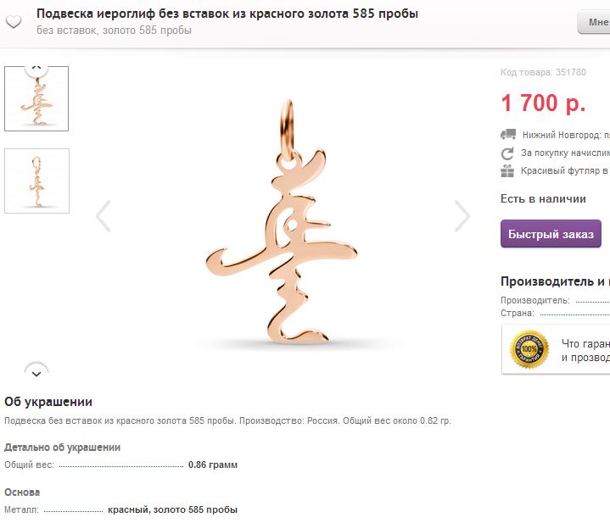Click the "За покупку начислим" bonus text
The height and width of the screenshot is (523, 610).
pyautogui.click(x=565, y=153)
